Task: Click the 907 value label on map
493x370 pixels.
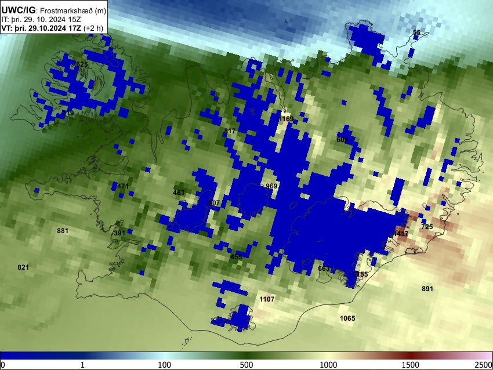Action: (x=214, y=203)
